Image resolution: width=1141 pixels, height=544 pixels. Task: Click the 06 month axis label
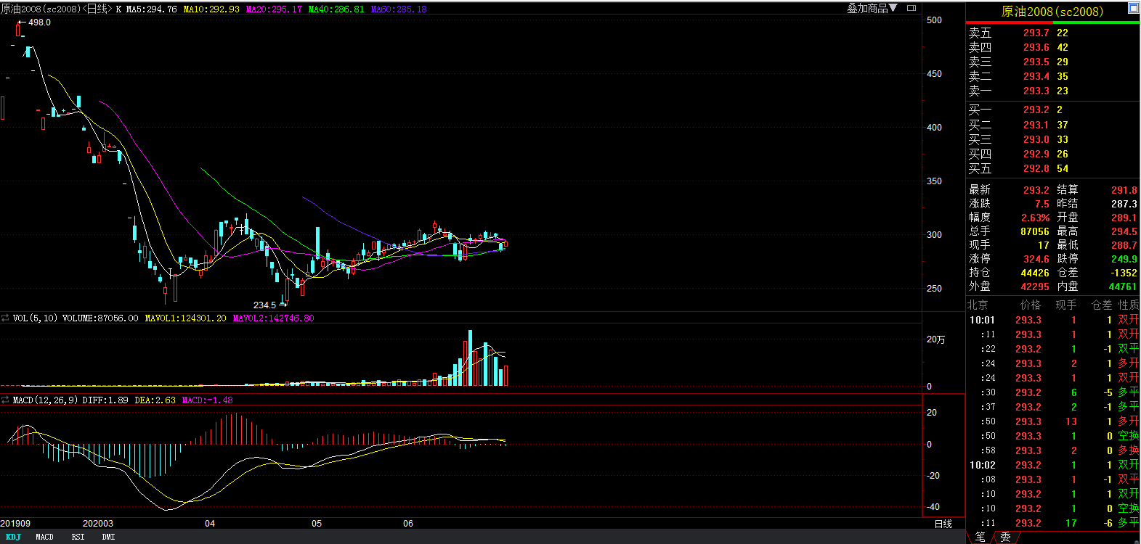click(x=408, y=524)
